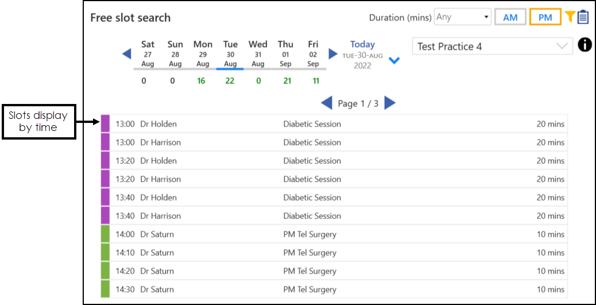Select Thu 01 Sep in the week strip

click(x=285, y=53)
